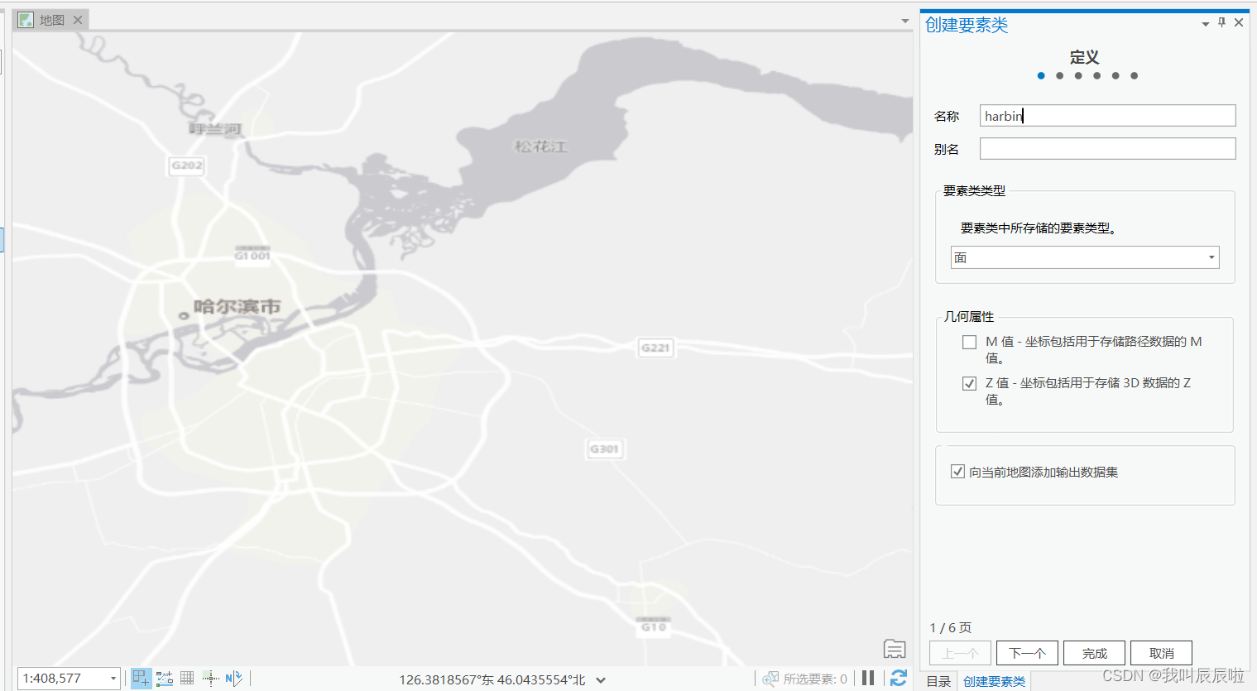Click the 名称 field containing harbin
This screenshot has height=691, width=1257.
click(x=1107, y=116)
